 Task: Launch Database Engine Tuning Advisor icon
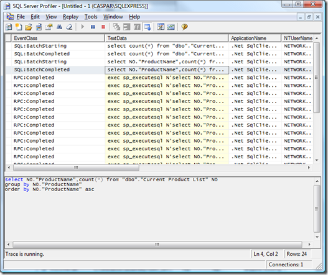[161, 27]
